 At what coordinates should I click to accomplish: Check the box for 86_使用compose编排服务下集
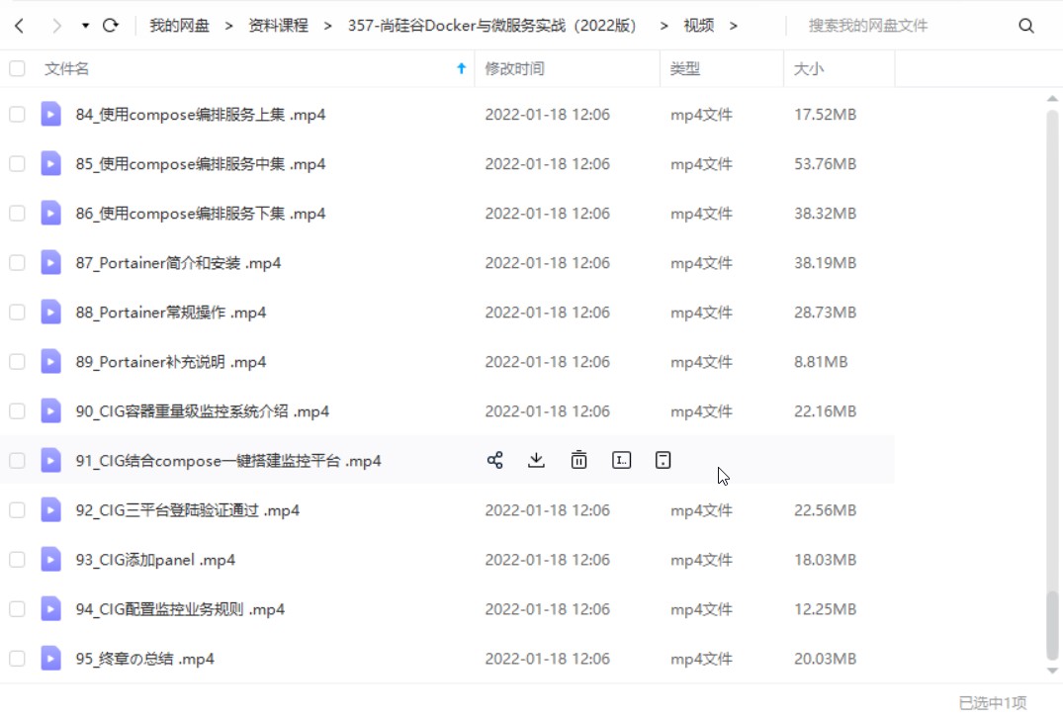(x=17, y=213)
